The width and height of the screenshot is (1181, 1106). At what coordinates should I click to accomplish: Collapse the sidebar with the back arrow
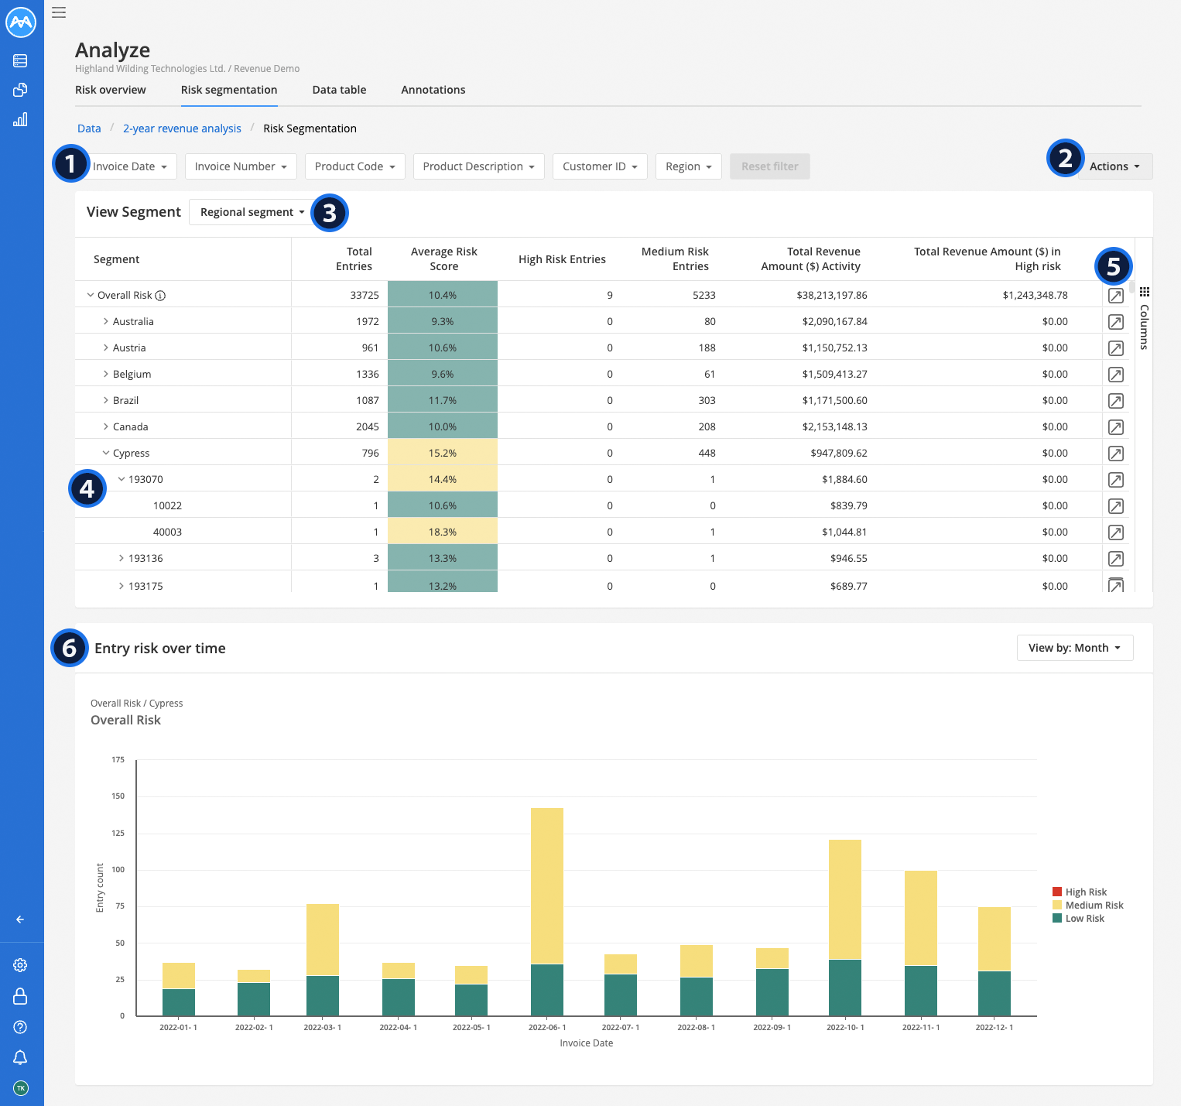(19, 919)
